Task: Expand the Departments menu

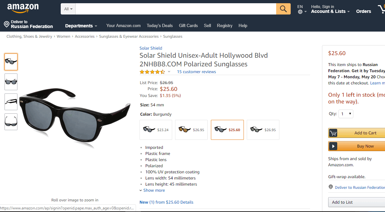Action: 81,26
